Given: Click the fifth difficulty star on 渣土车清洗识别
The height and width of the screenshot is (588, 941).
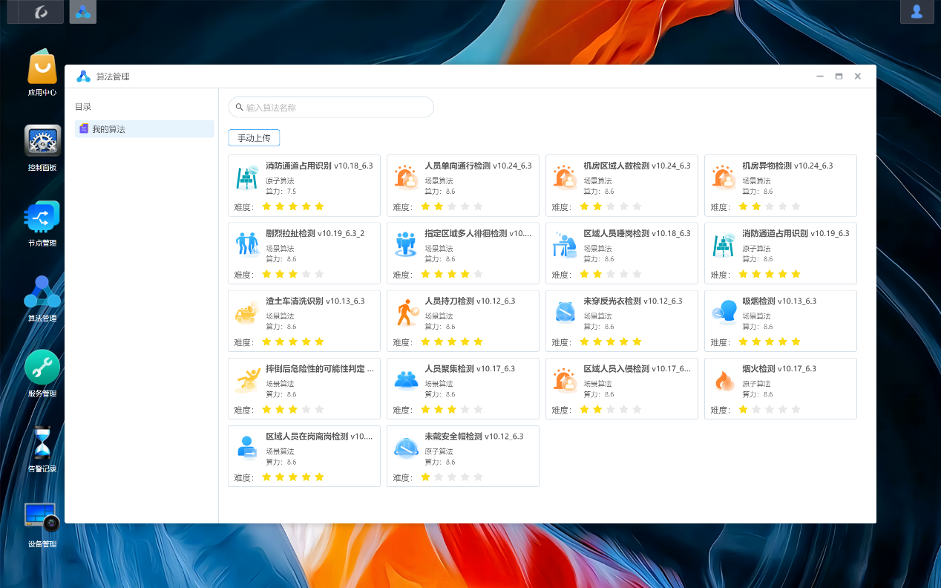Looking at the screenshot, I should 318,342.
